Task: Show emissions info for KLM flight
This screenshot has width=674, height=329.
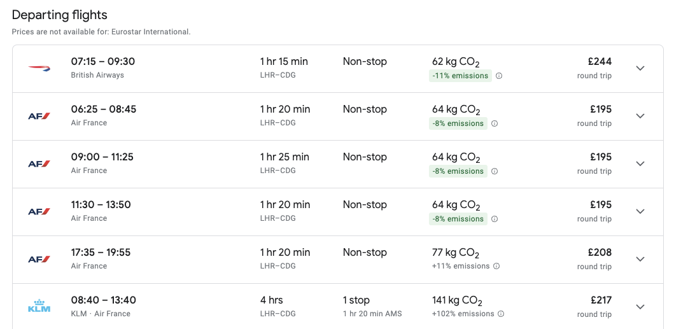Action: 501,314
